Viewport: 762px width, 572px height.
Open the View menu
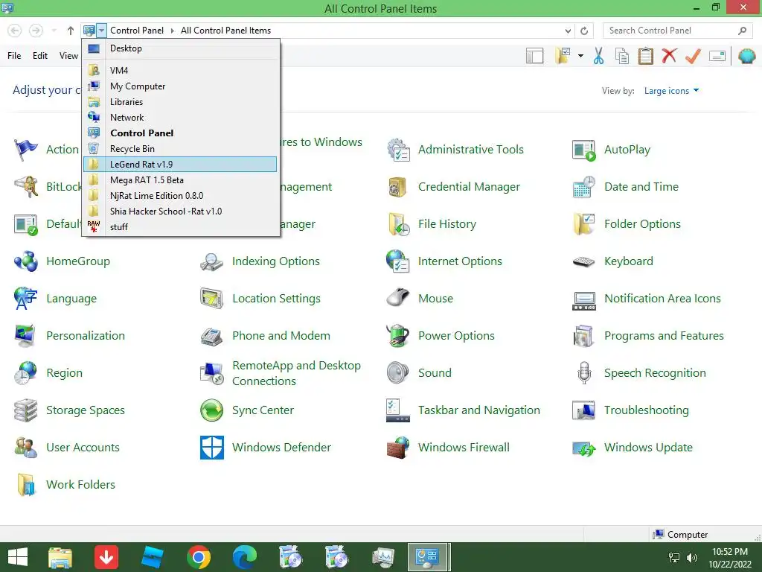coord(68,56)
